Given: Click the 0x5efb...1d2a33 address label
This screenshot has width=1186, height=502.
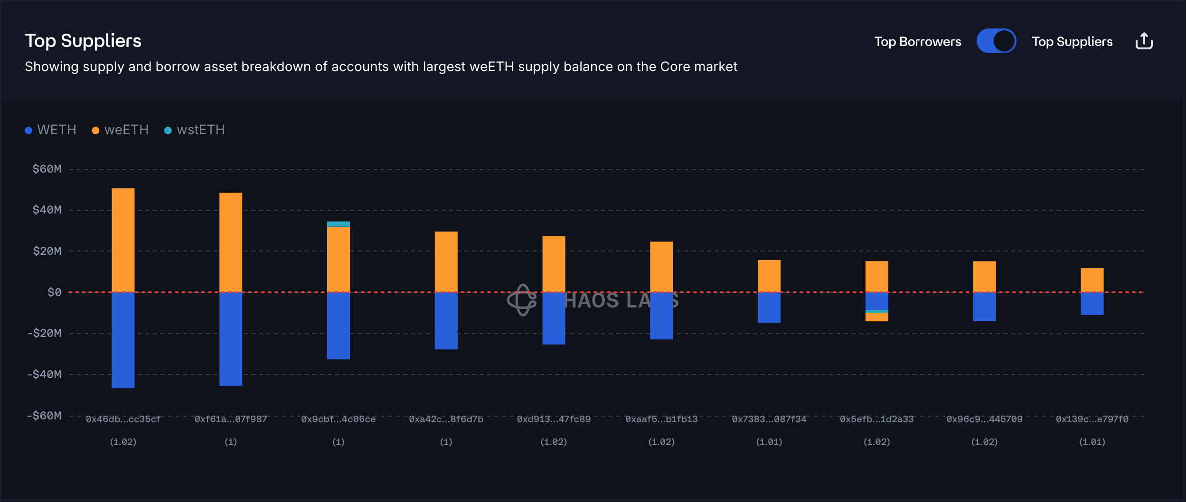Looking at the screenshot, I should [x=876, y=419].
